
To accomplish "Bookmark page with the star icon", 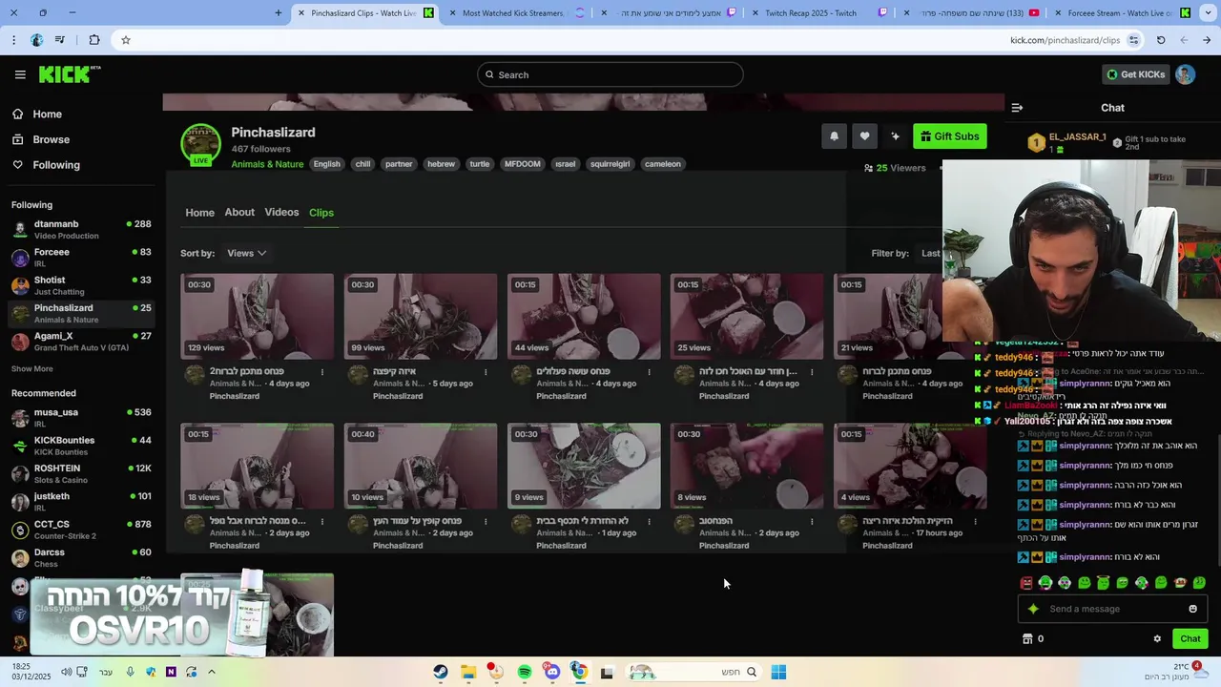I will [x=125, y=40].
